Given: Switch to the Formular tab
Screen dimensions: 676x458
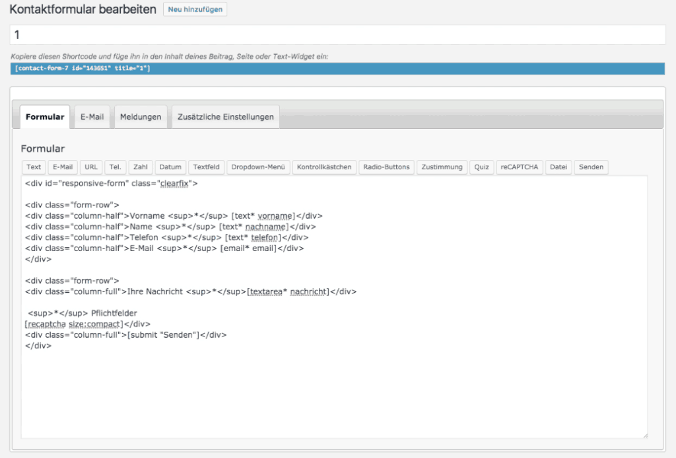Looking at the screenshot, I should point(45,117).
